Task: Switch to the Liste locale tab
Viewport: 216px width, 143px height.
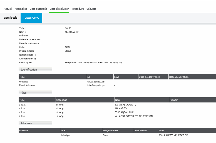Action: point(11,18)
